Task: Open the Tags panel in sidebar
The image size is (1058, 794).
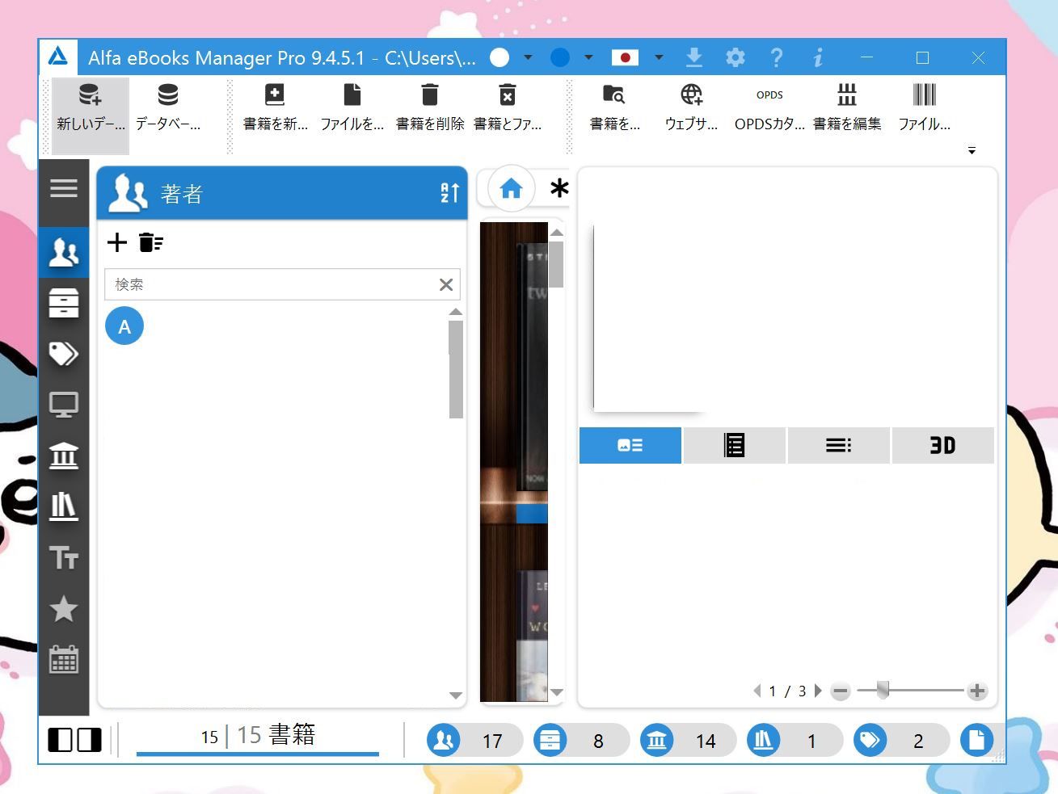Action: click(x=64, y=354)
